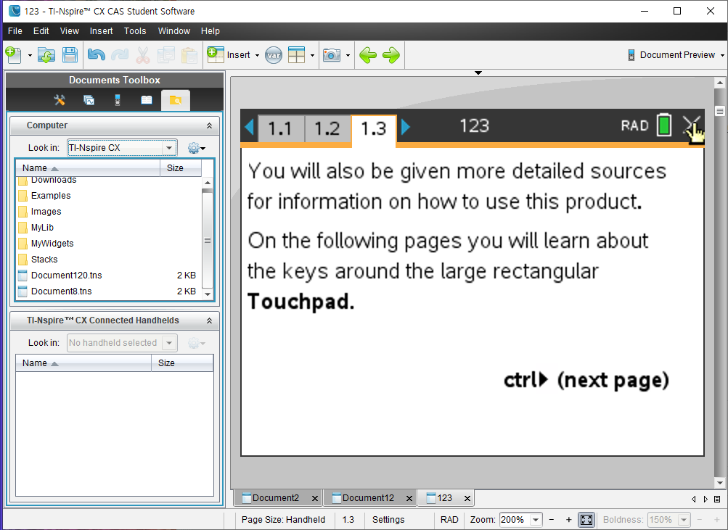Open the Window menu
This screenshot has height=530, width=728.
click(x=174, y=31)
